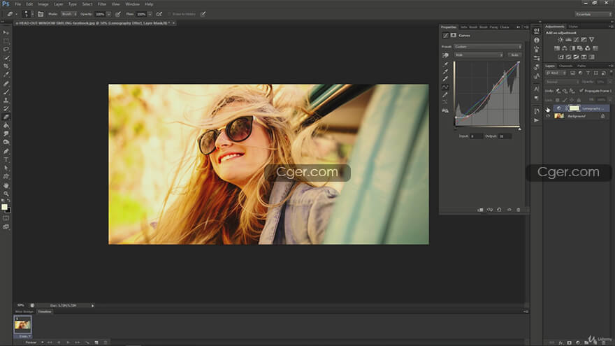Select the Crop tool
The height and width of the screenshot is (346, 615).
[x=6, y=66]
